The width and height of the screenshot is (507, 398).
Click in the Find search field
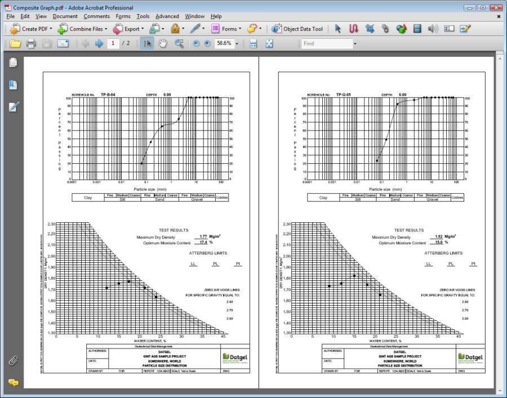point(326,44)
